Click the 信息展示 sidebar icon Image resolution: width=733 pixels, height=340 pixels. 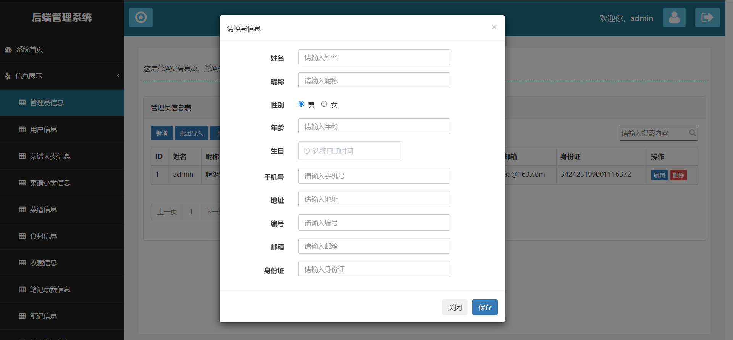click(x=8, y=76)
